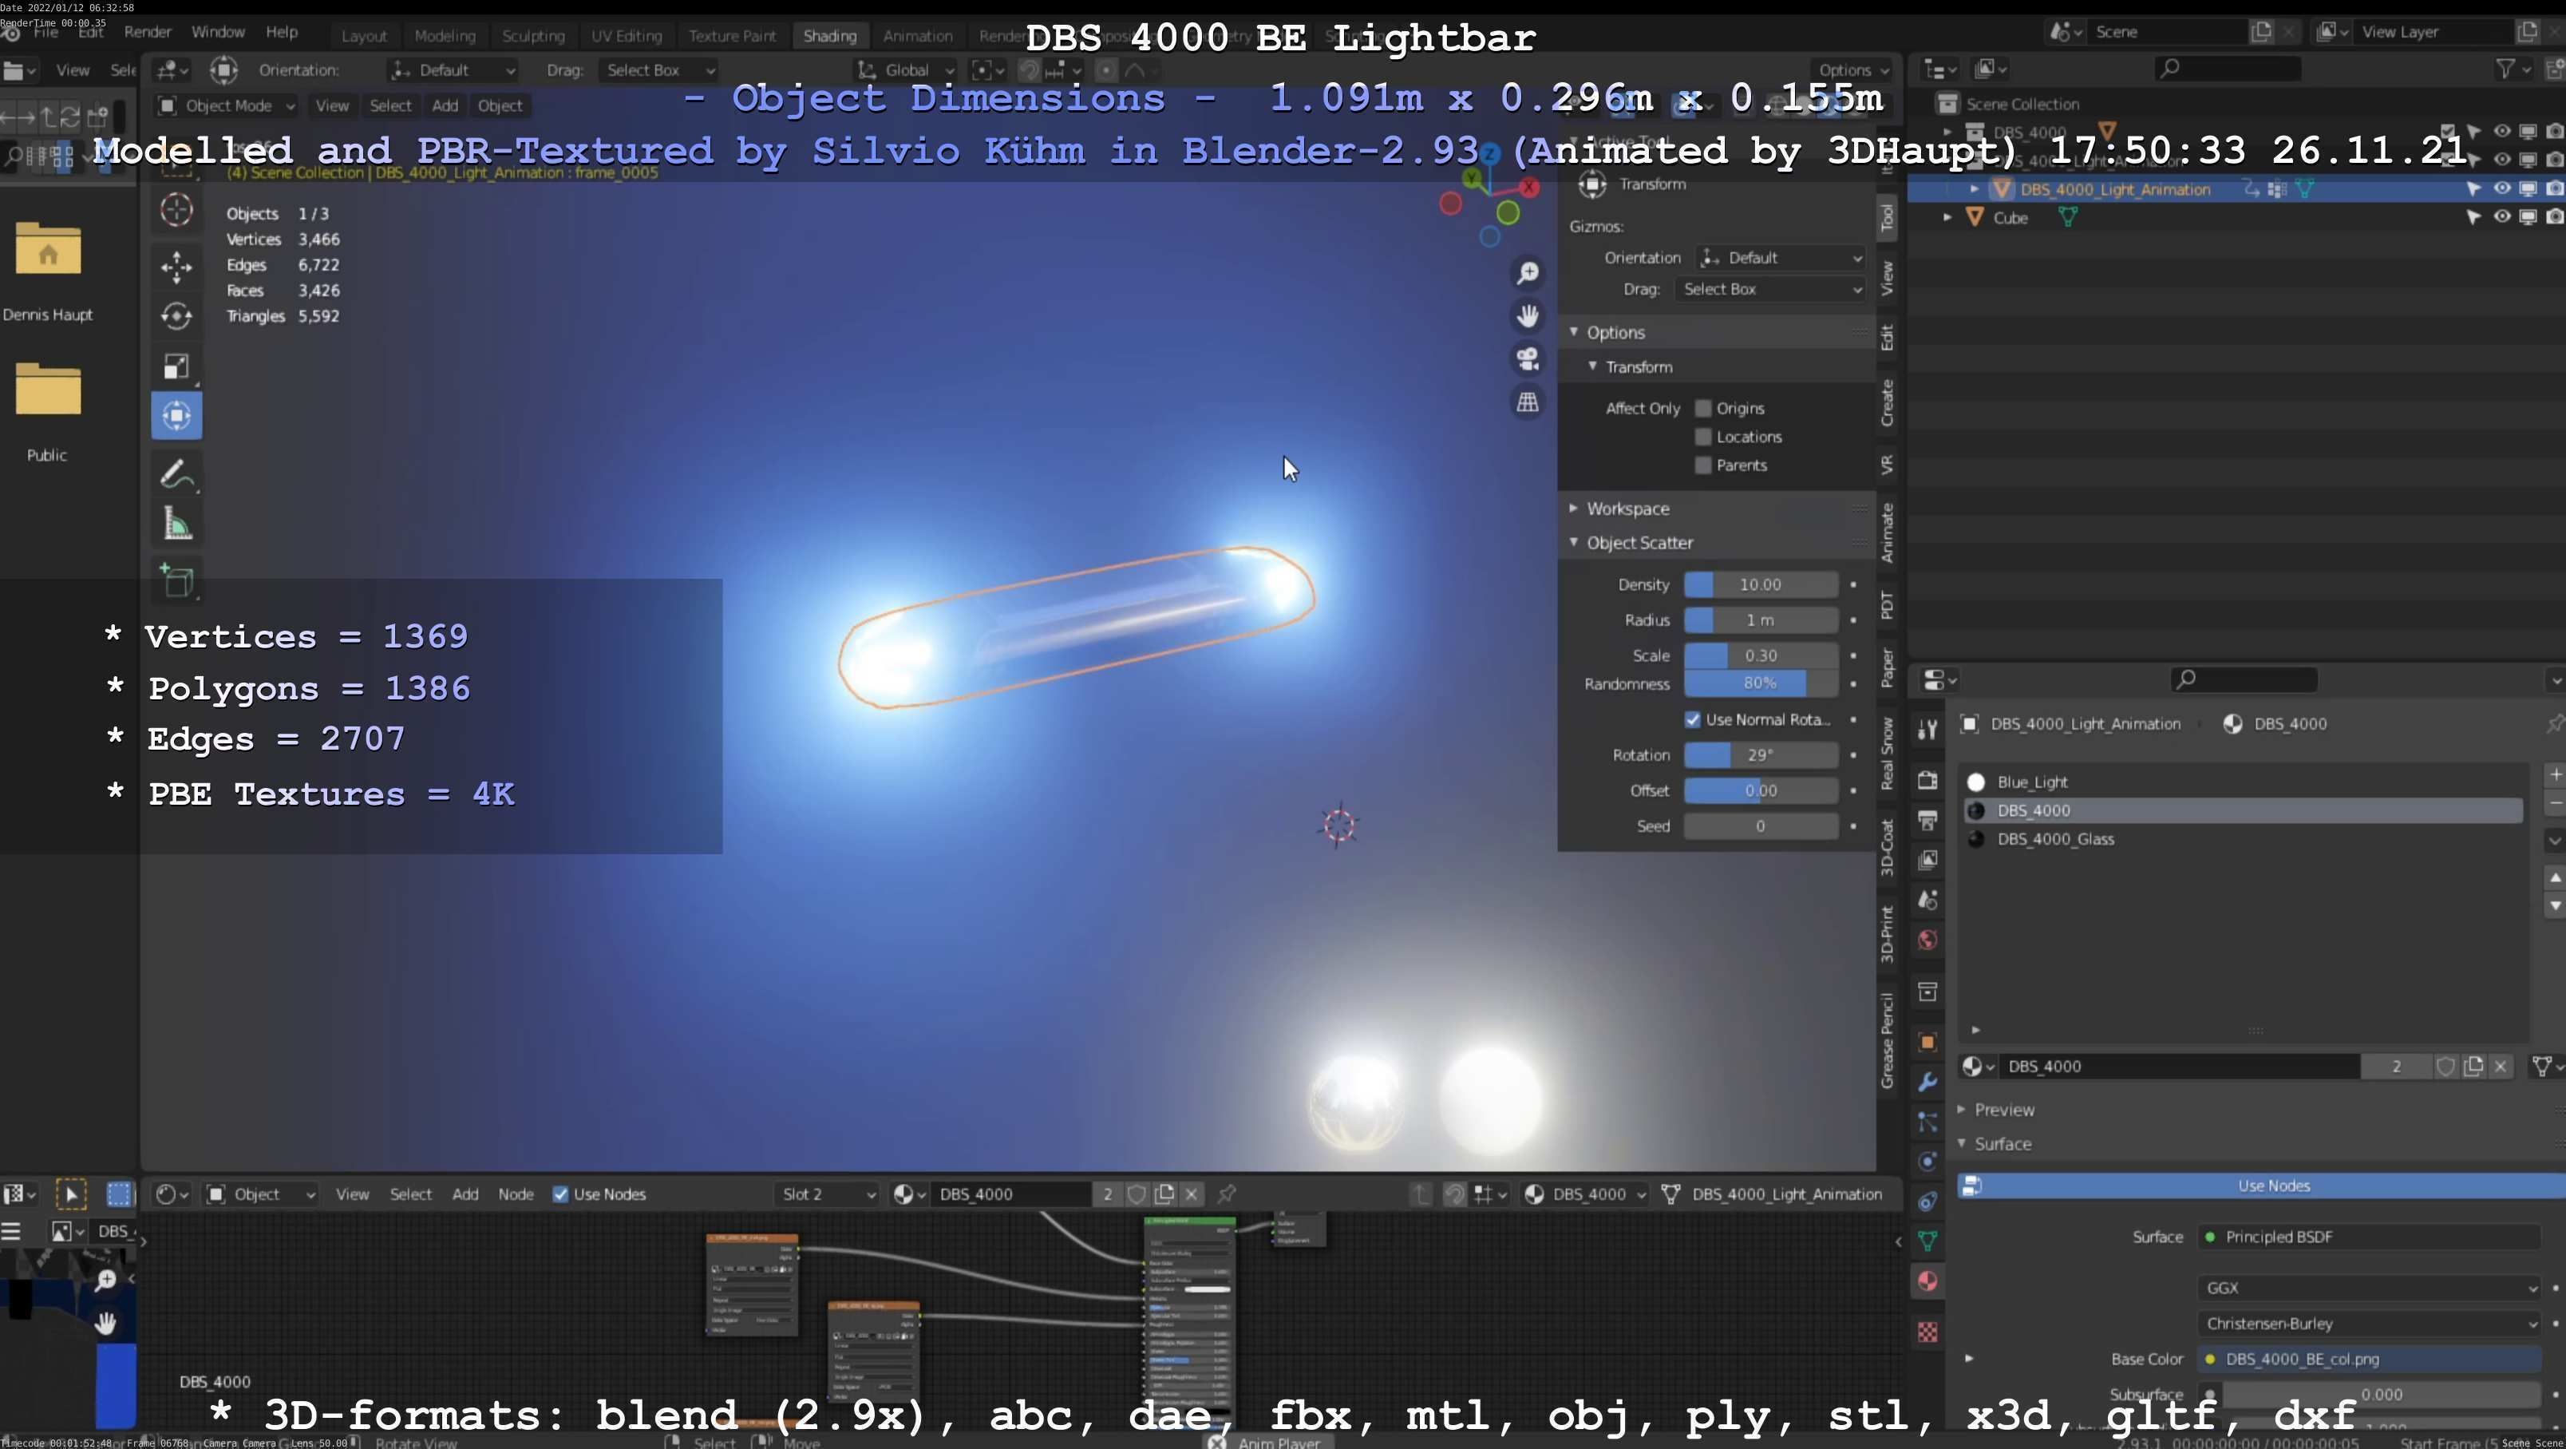The height and width of the screenshot is (1449, 2566).
Task: Open the Object Data properties tab
Action: (x=1927, y=1241)
